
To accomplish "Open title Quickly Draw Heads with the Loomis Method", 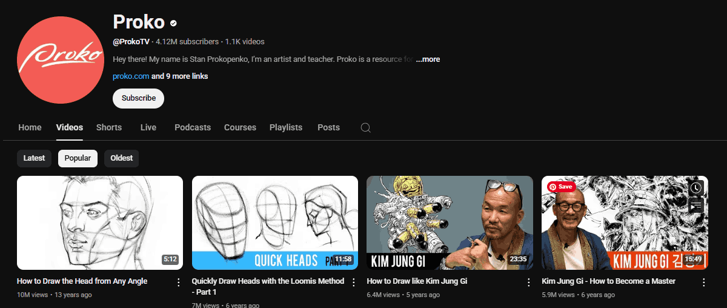I will click(x=268, y=287).
